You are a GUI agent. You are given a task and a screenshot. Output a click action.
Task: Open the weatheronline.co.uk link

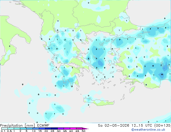148,130
